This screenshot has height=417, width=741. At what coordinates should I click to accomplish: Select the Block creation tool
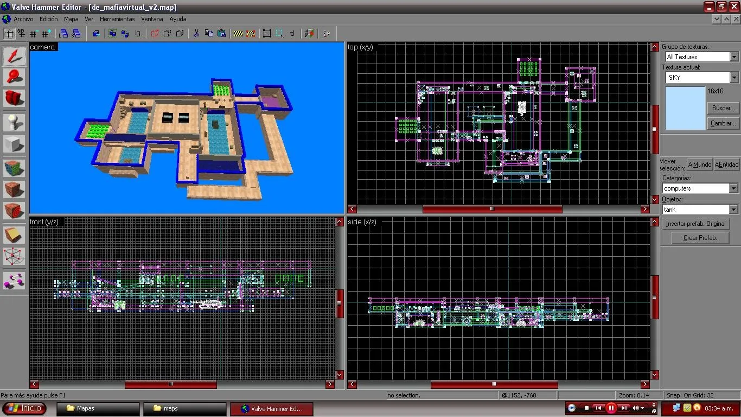pos(14,144)
